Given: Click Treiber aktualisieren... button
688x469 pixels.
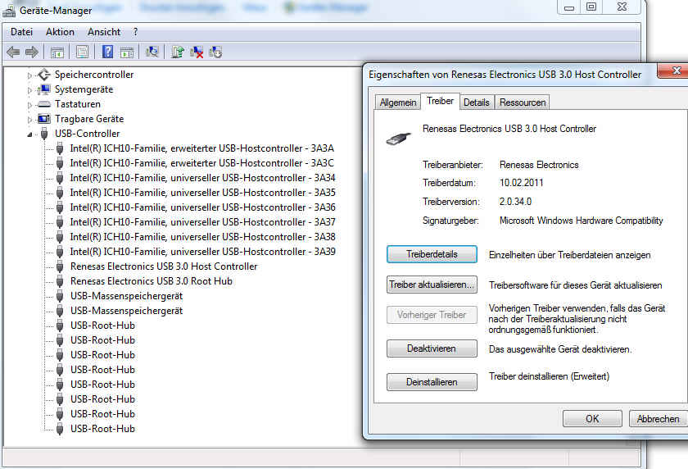Looking at the screenshot, I should 432,285.
